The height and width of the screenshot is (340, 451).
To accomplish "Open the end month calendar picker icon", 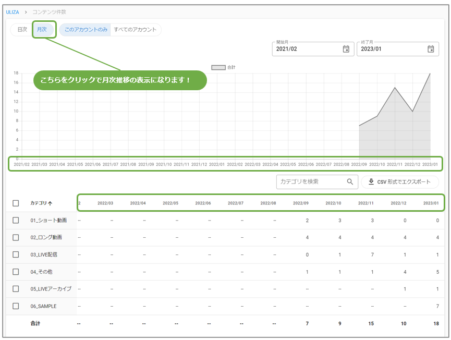I will 431,49.
